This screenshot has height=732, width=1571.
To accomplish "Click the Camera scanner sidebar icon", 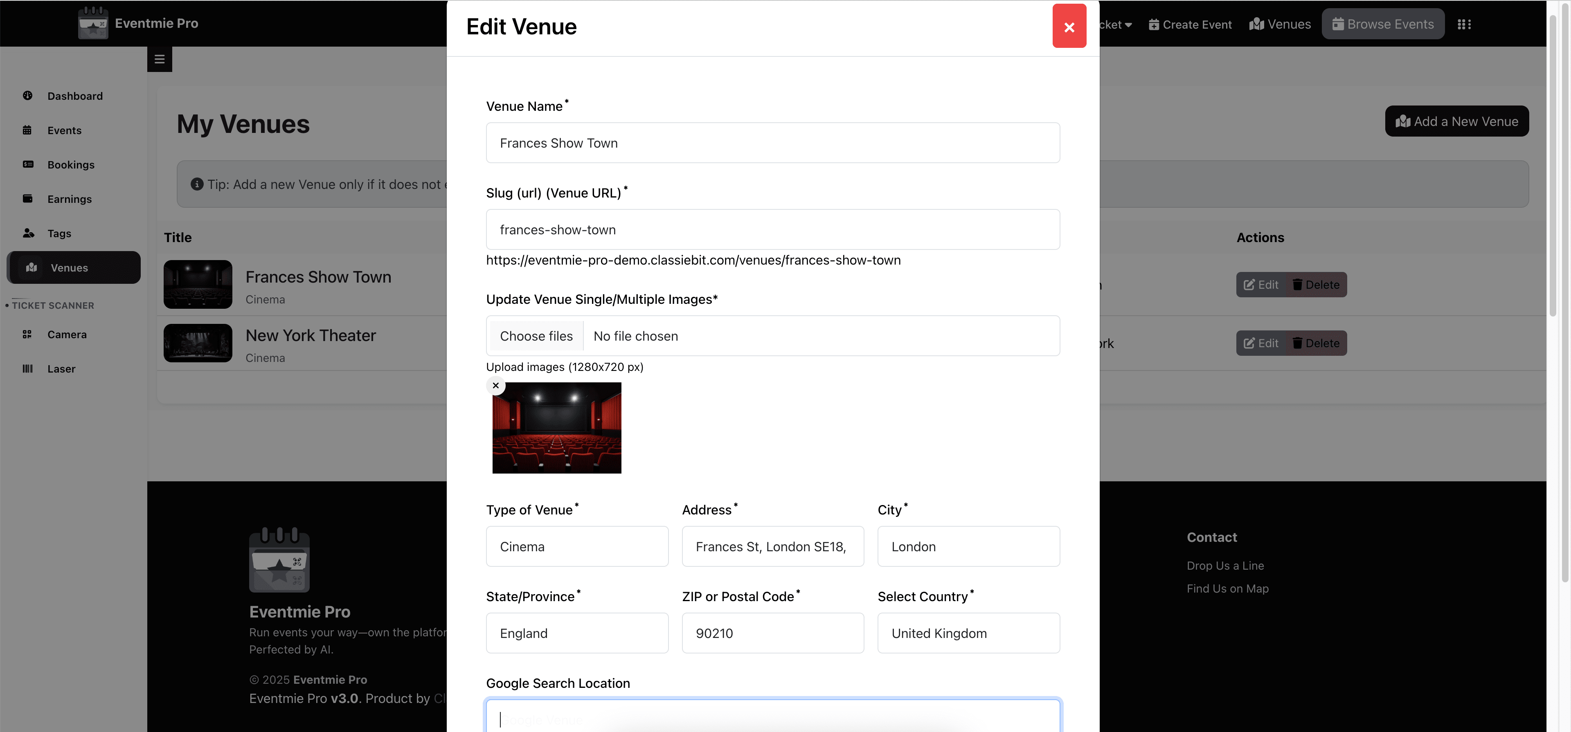I will [27, 334].
